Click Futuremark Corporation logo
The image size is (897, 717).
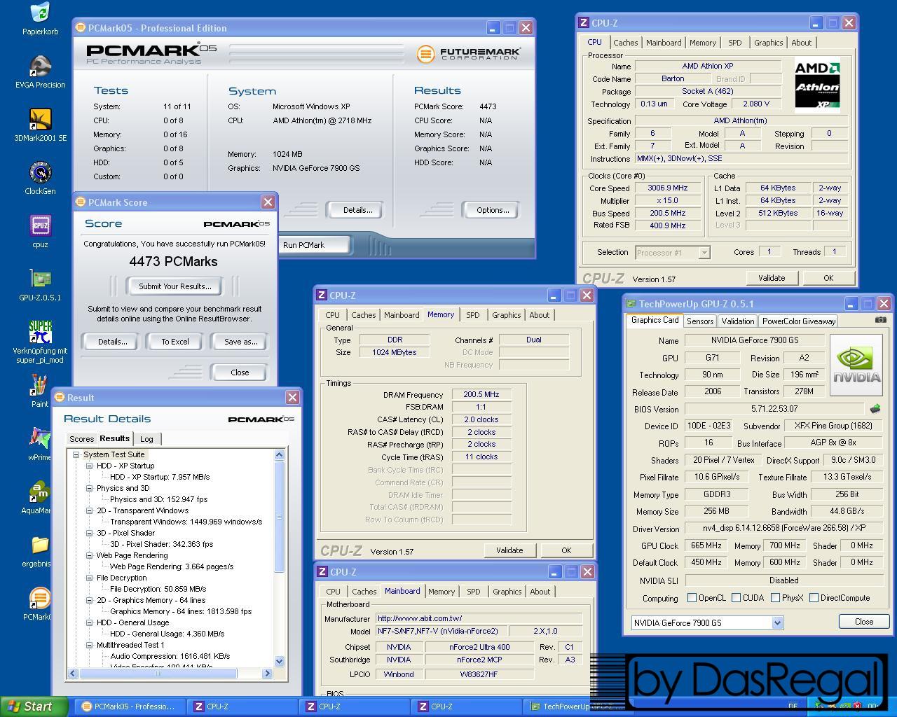coord(468,53)
